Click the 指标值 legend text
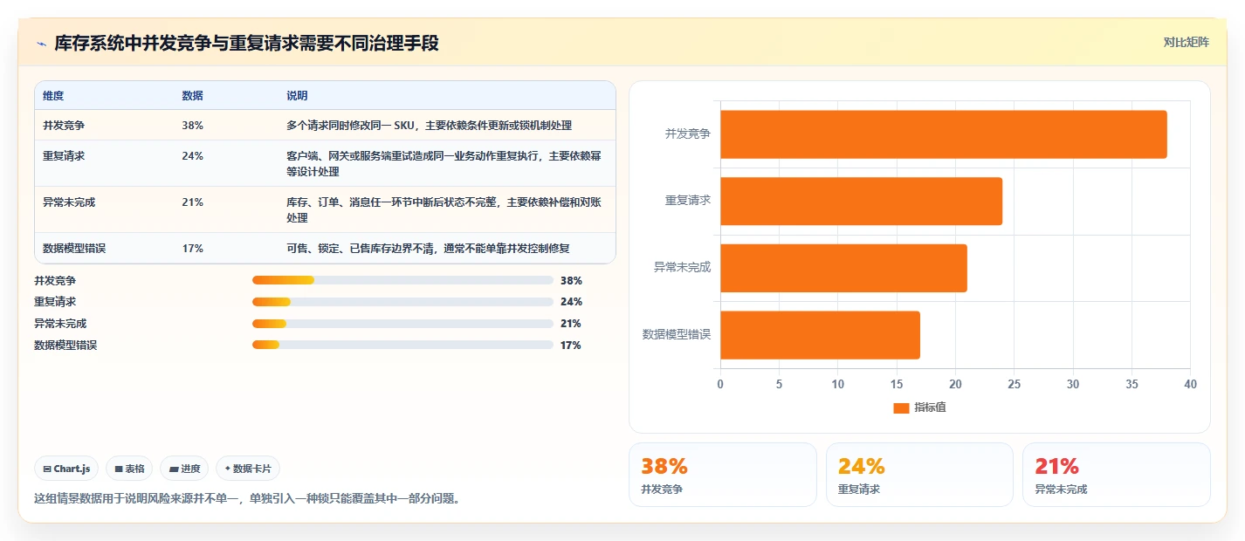This screenshot has width=1245, height=541. (x=930, y=408)
